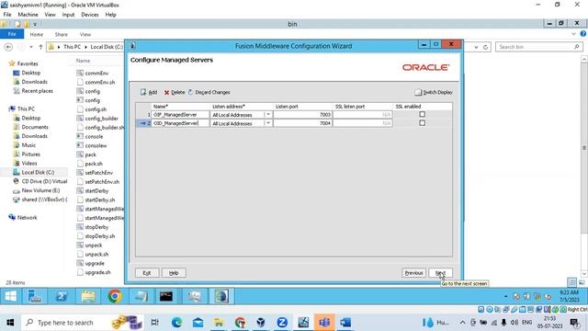Open listen address dropdown for OID_ManagedServer

coord(268,123)
